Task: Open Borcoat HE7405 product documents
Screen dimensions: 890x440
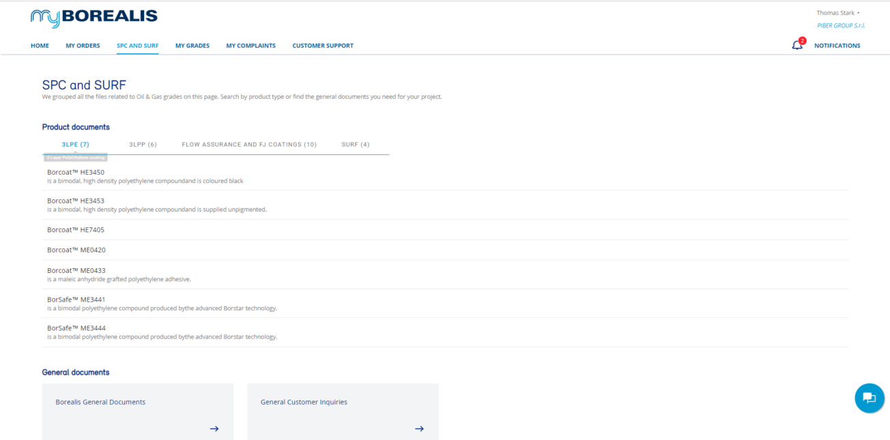Action: [76, 230]
